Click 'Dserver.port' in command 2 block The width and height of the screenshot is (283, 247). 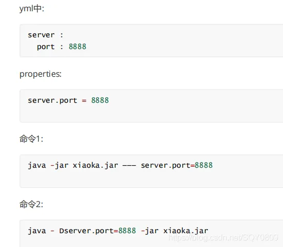tap(86, 231)
